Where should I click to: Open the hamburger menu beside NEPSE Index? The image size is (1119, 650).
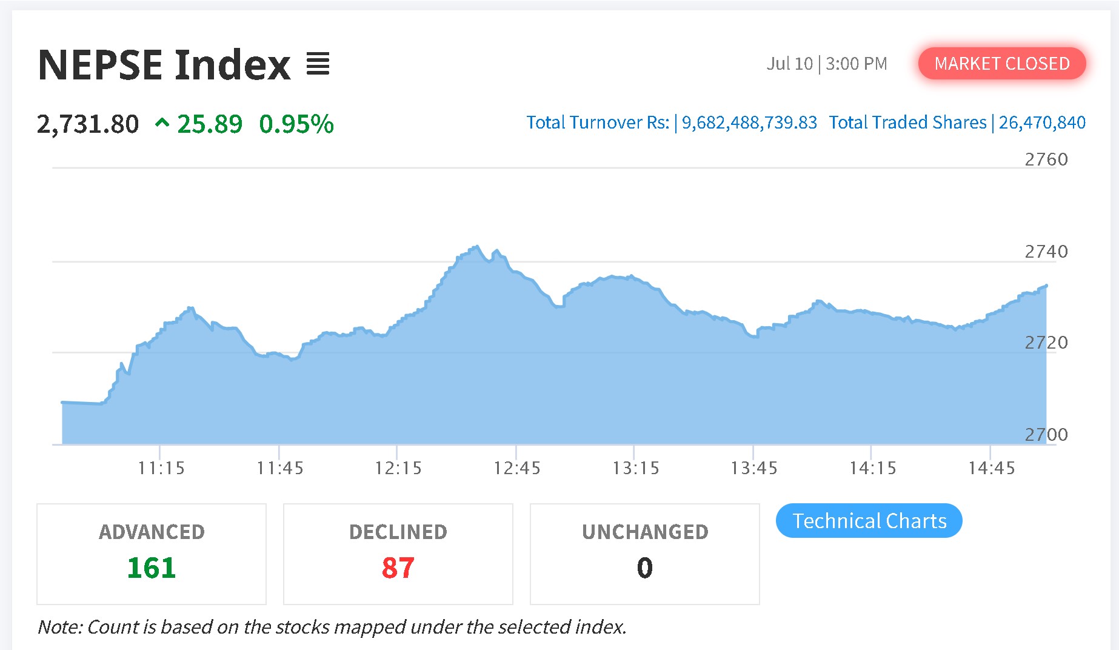click(318, 64)
